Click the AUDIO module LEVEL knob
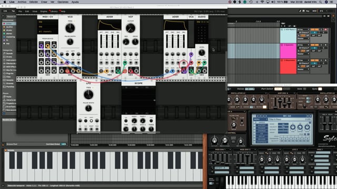Image resolution: width=337 pixels, height=189 pixels. pyautogui.click(x=202, y=52)
